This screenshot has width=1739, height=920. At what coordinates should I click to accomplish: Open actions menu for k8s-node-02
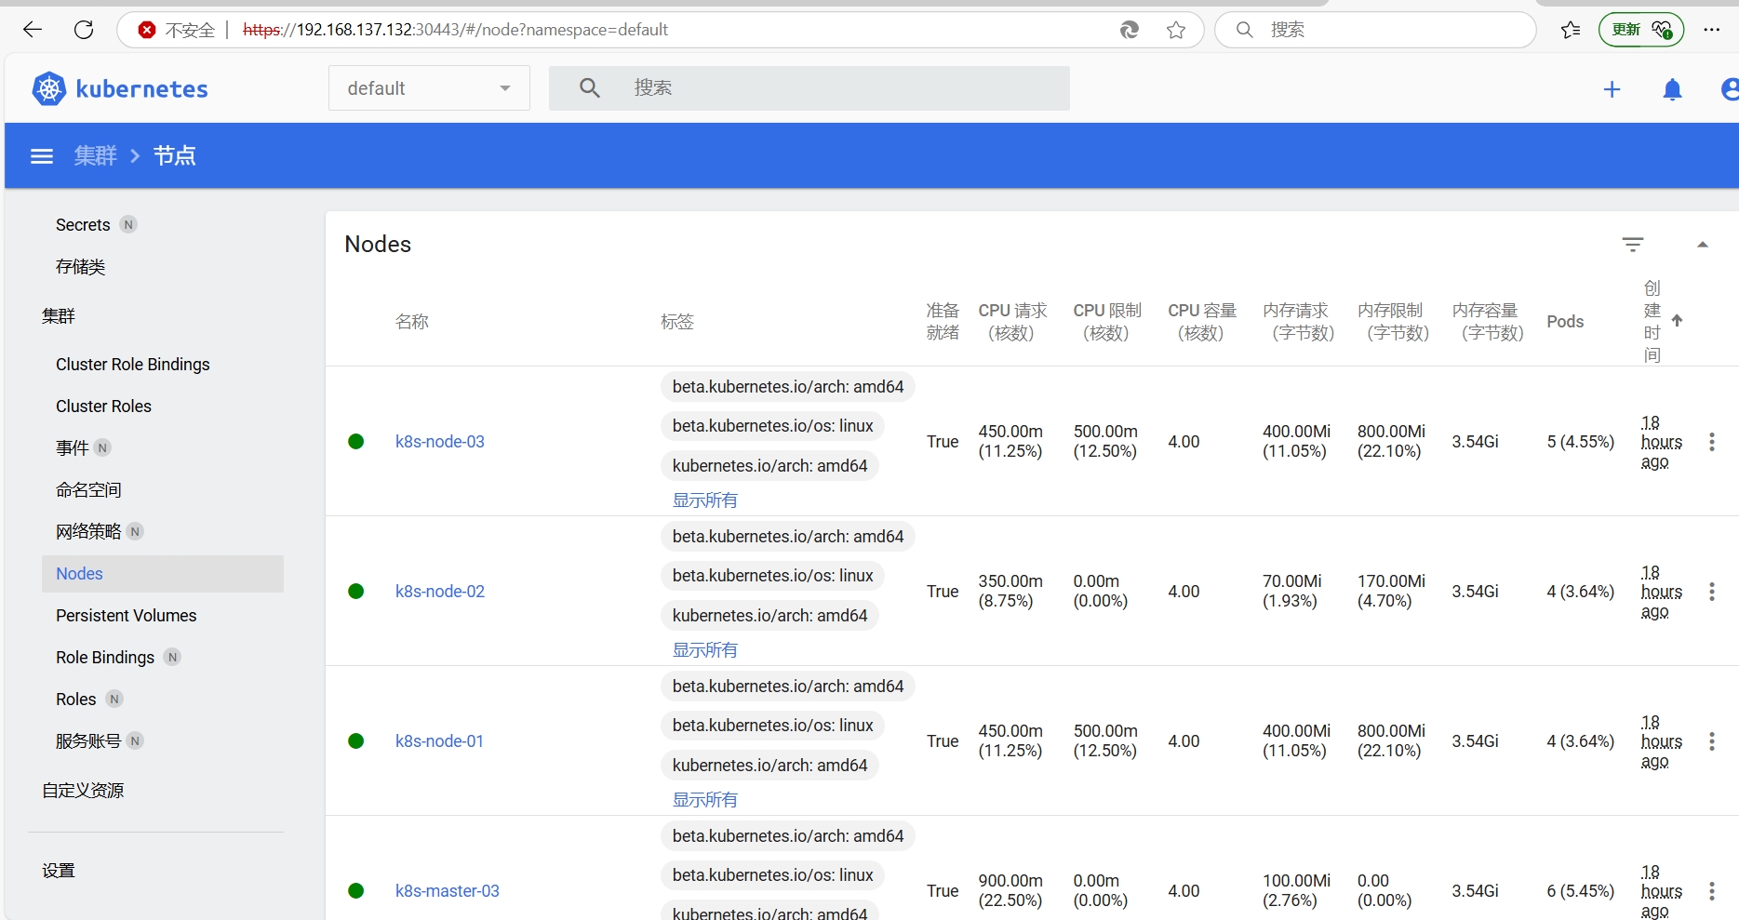pyautogui.click(x=1711, y=592)
